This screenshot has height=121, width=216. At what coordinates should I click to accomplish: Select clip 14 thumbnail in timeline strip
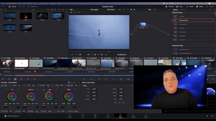(x=22, y=63)
